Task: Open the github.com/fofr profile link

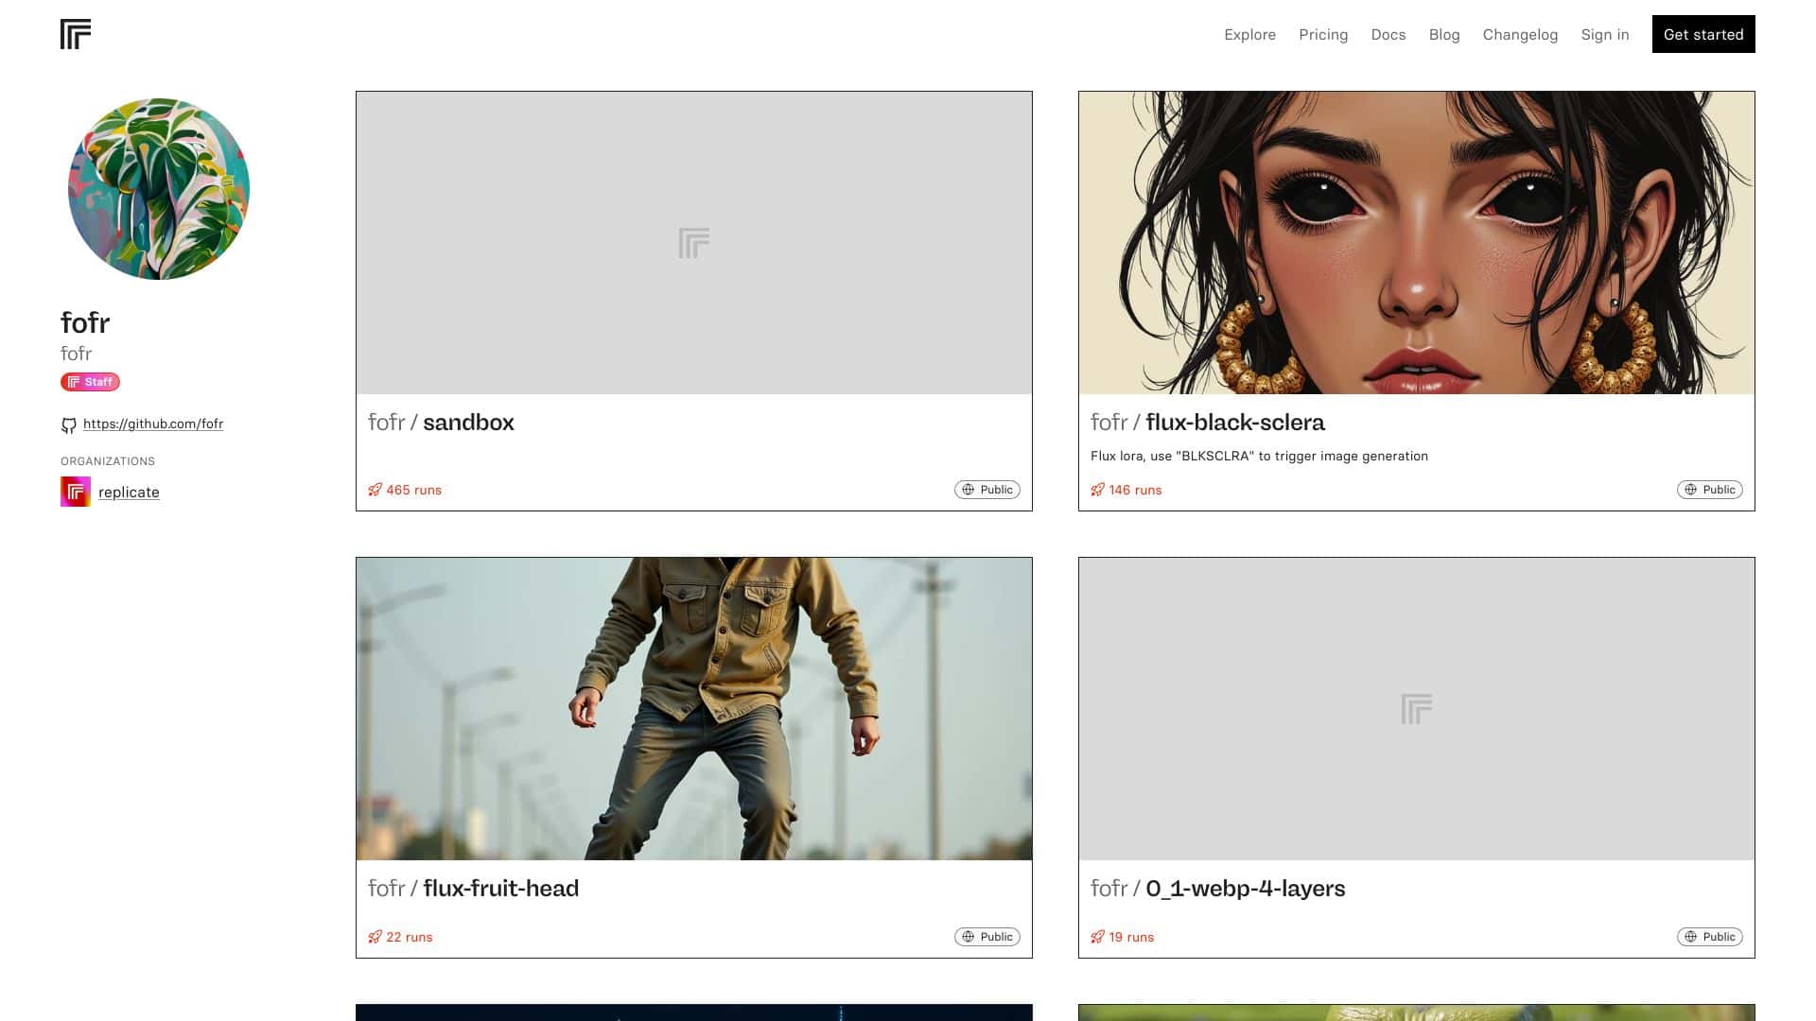Action: tap(153, 424)
